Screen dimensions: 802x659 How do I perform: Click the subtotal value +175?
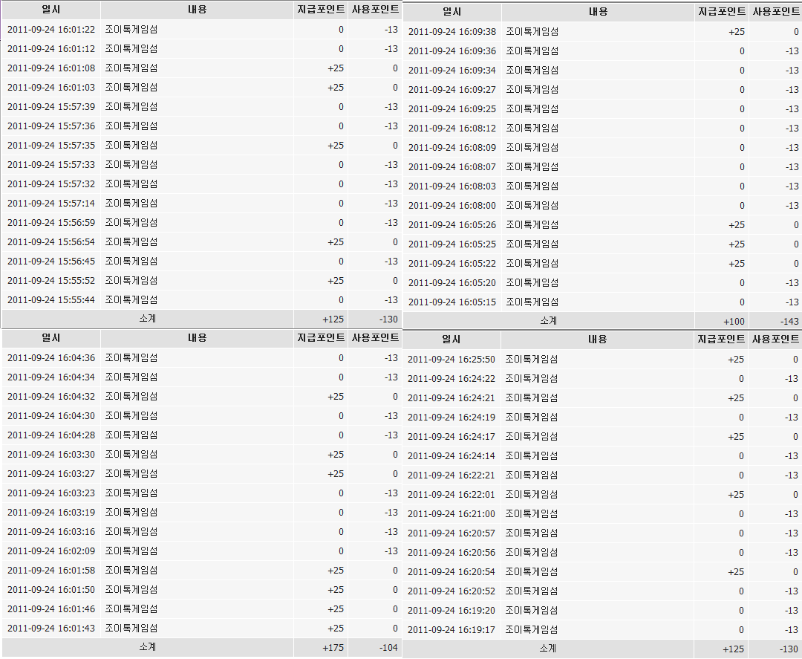click(x=333, y=648)
